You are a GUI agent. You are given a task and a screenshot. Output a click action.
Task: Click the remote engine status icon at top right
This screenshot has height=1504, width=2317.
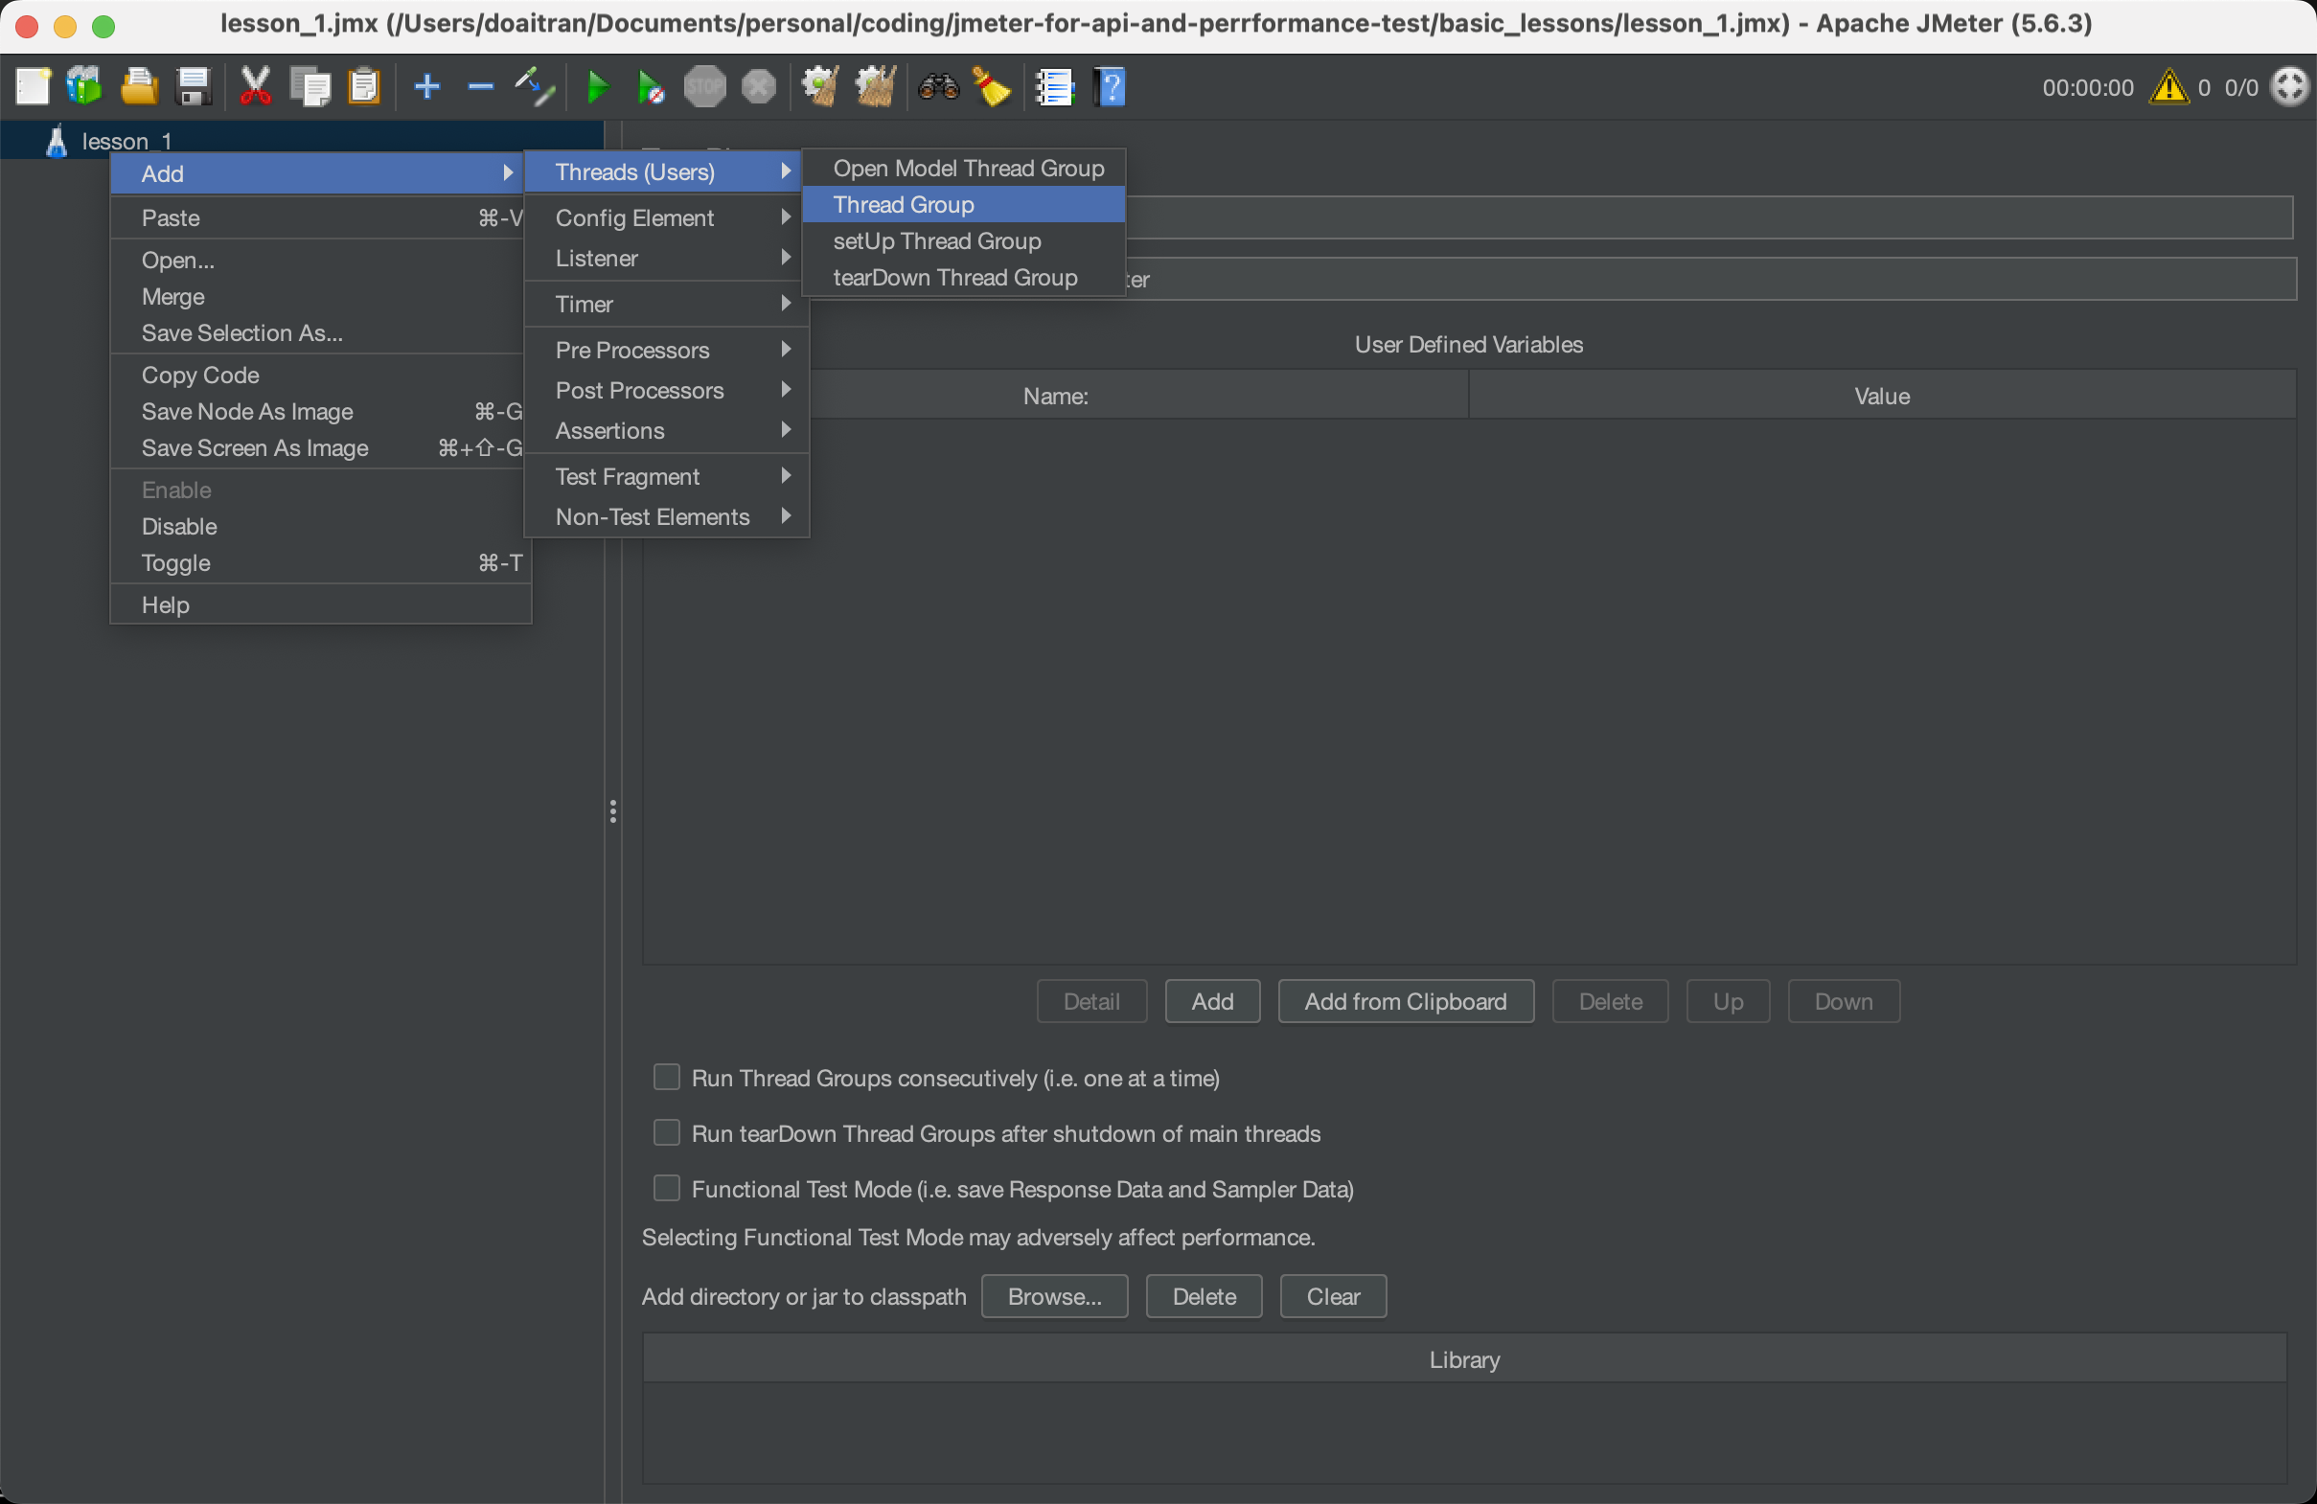pos(2290,87)
